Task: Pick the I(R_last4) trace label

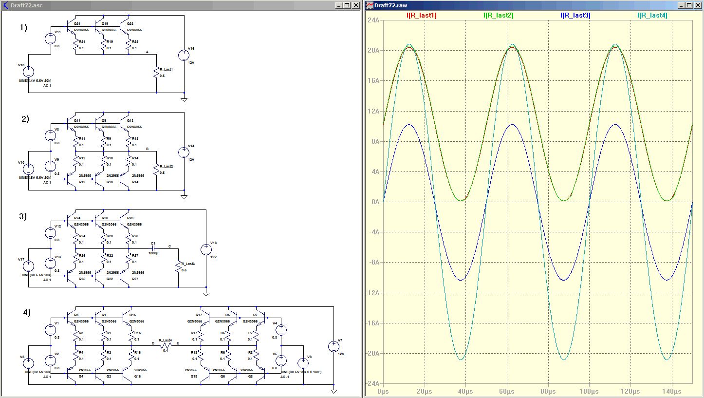Action: (652, 16)
